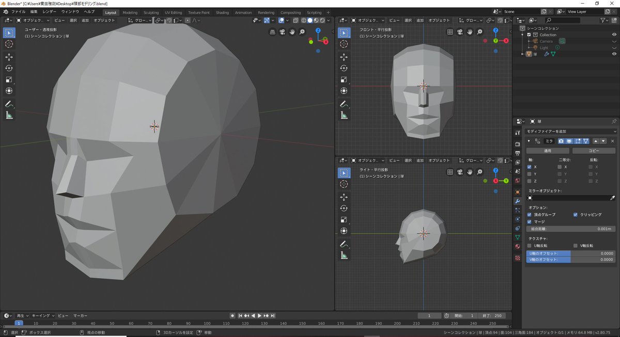Select the Move tool in main viewport
The width and height of the screenshot is (620, 337).
coord(9,57)
